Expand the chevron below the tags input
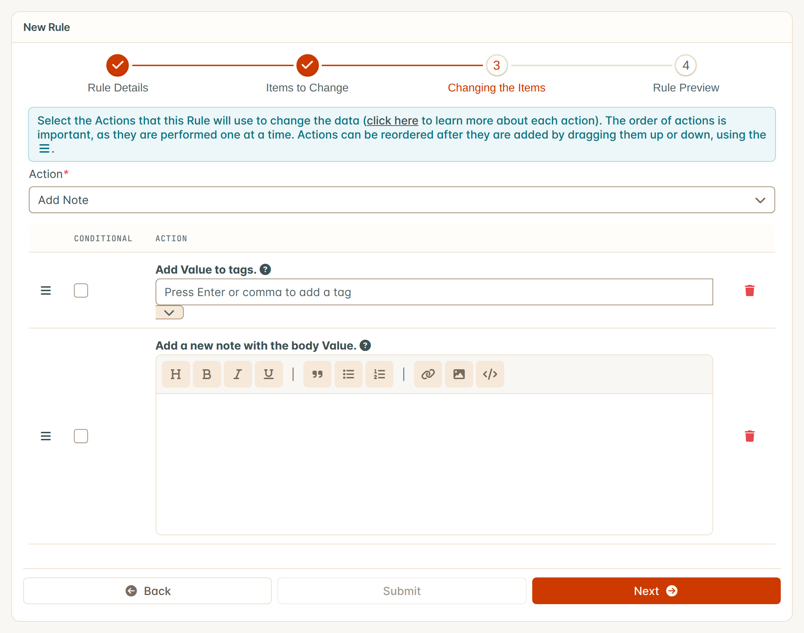Image resolution: width=804 pixels, height=633 pixels. (x=169, y=312)
